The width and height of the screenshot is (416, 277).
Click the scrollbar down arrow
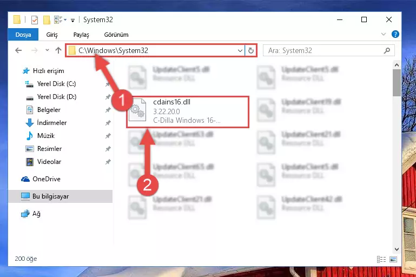click(x=397, y=249)
